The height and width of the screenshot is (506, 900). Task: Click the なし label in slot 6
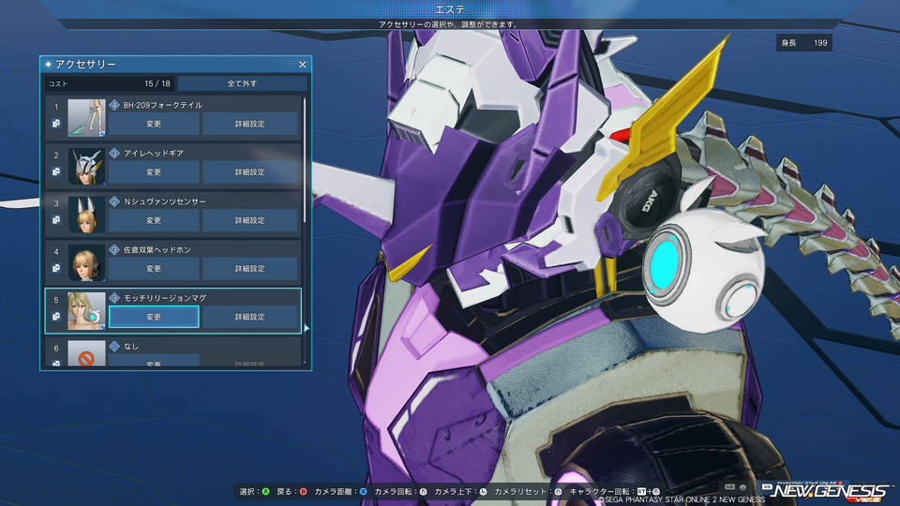[131, 346]
